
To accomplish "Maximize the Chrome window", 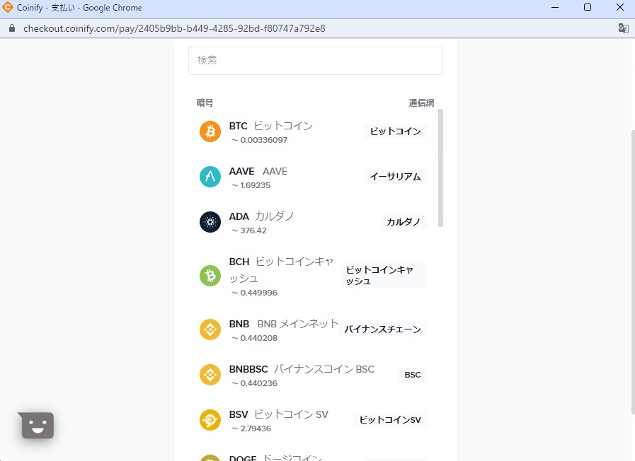I will [588, 7].
